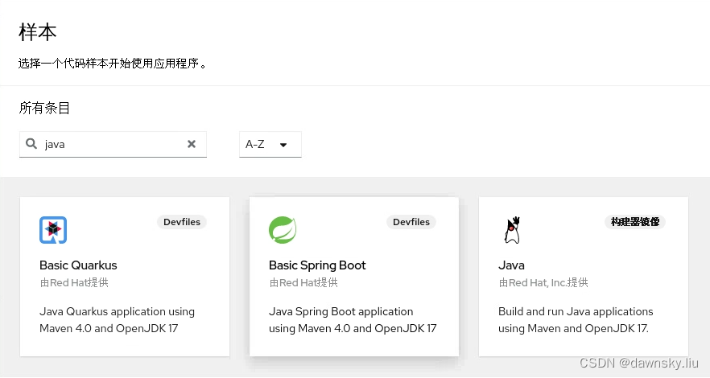
Task: Click the search magnifier icon
Action: 31,144
